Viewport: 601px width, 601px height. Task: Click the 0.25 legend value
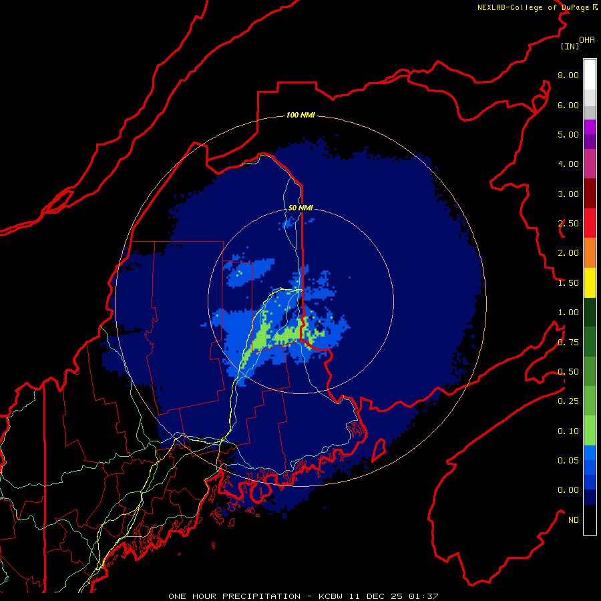click(x=568, y=401)
